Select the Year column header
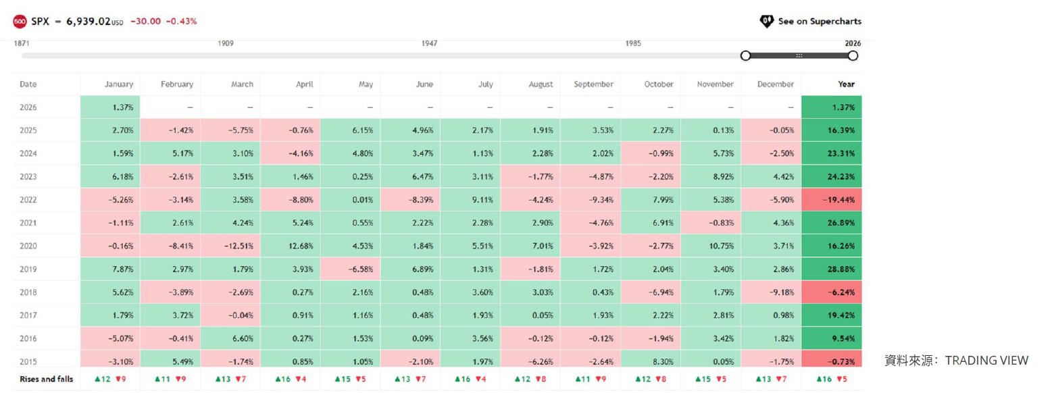Image resolution: width=1052 pixels, height=393 pixels. click(x=846, y=84)
